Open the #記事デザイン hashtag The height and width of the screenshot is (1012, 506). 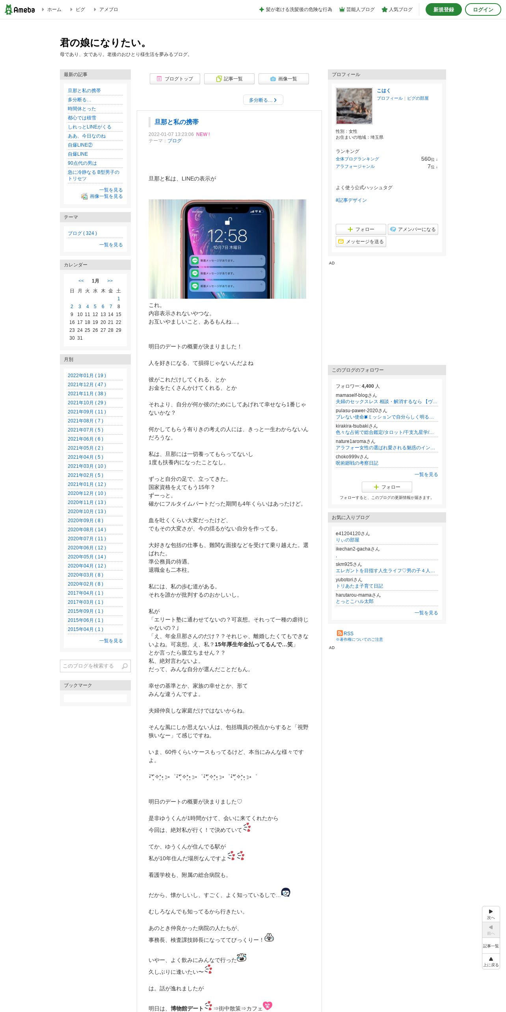(351, 200)
